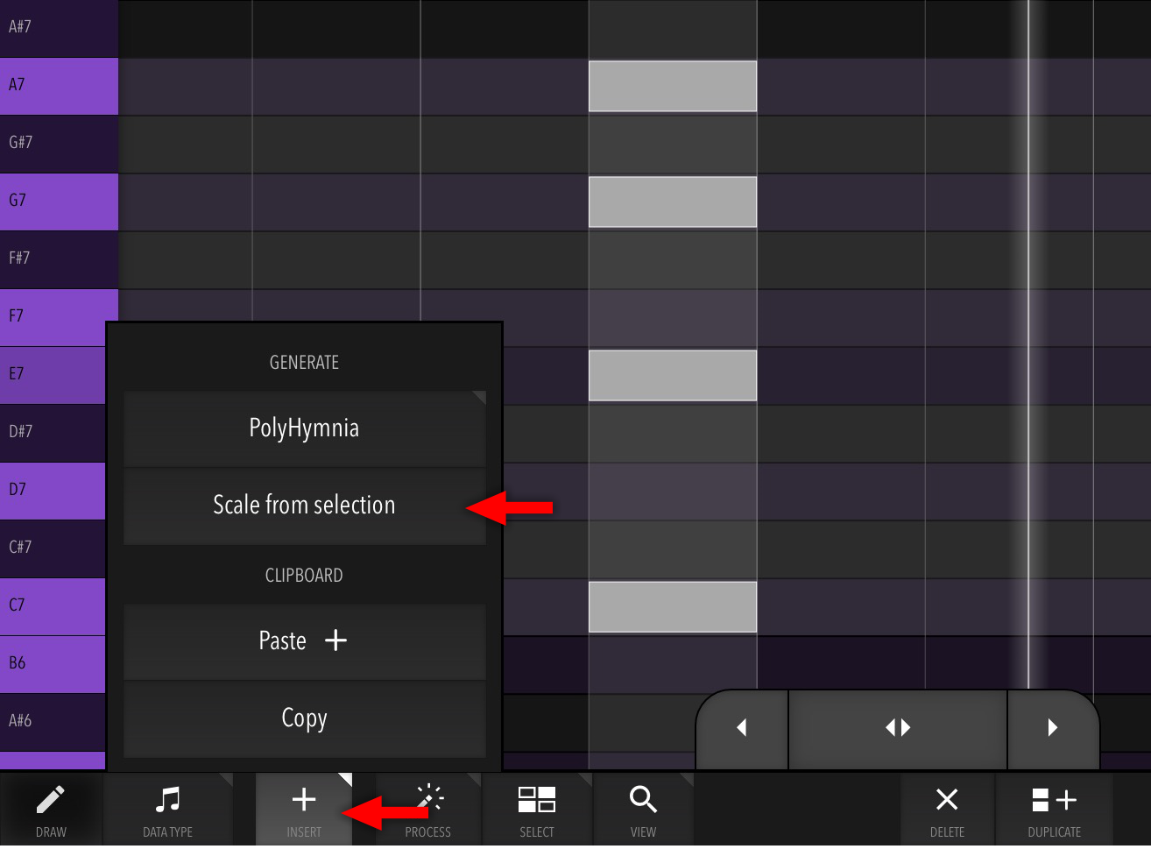This screenshot has width=1151, height=849.
Task: Paste from the clipboard
Action: point(304,641)
